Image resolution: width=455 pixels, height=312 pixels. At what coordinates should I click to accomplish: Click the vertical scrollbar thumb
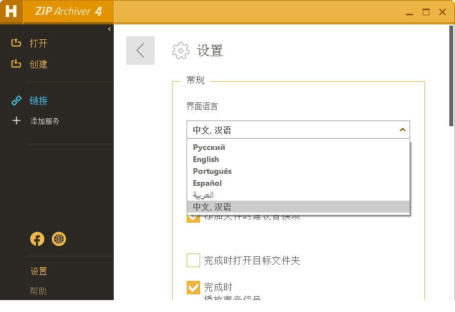click(451, 76)
